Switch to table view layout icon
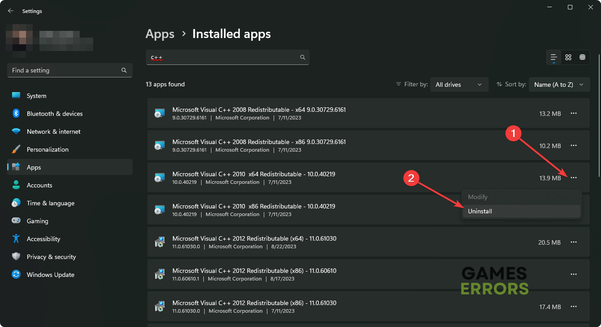The width and height of the screenshot is (601, 327). (x=582, y=57)
